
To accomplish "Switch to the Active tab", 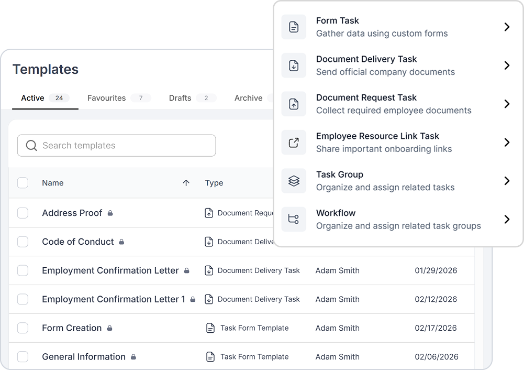I will coord(45,98).
